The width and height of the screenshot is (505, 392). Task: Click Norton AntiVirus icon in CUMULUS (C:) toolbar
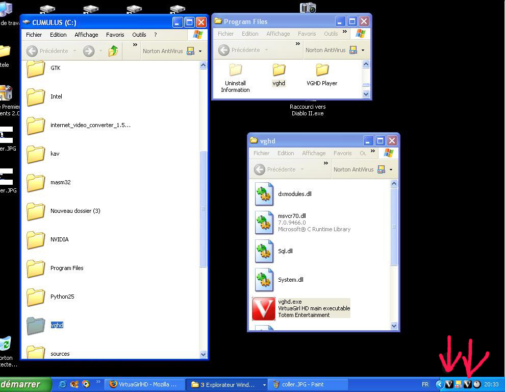[x=190, y=51]
